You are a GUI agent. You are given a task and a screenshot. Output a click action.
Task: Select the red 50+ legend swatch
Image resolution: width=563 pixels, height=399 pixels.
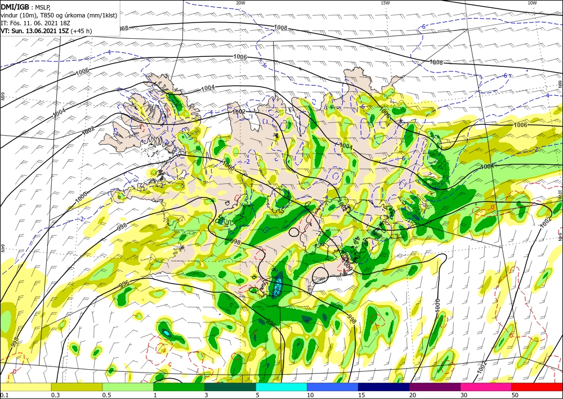click(537, 387)
